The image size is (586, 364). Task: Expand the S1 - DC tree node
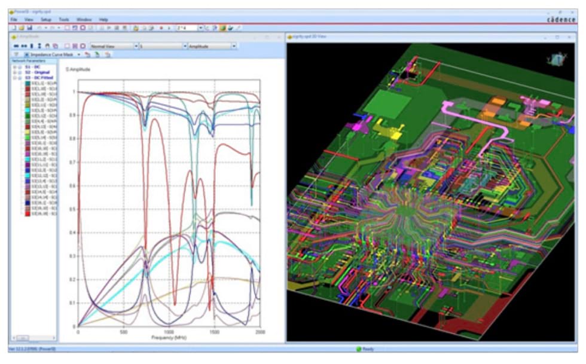tap(14, 67)
